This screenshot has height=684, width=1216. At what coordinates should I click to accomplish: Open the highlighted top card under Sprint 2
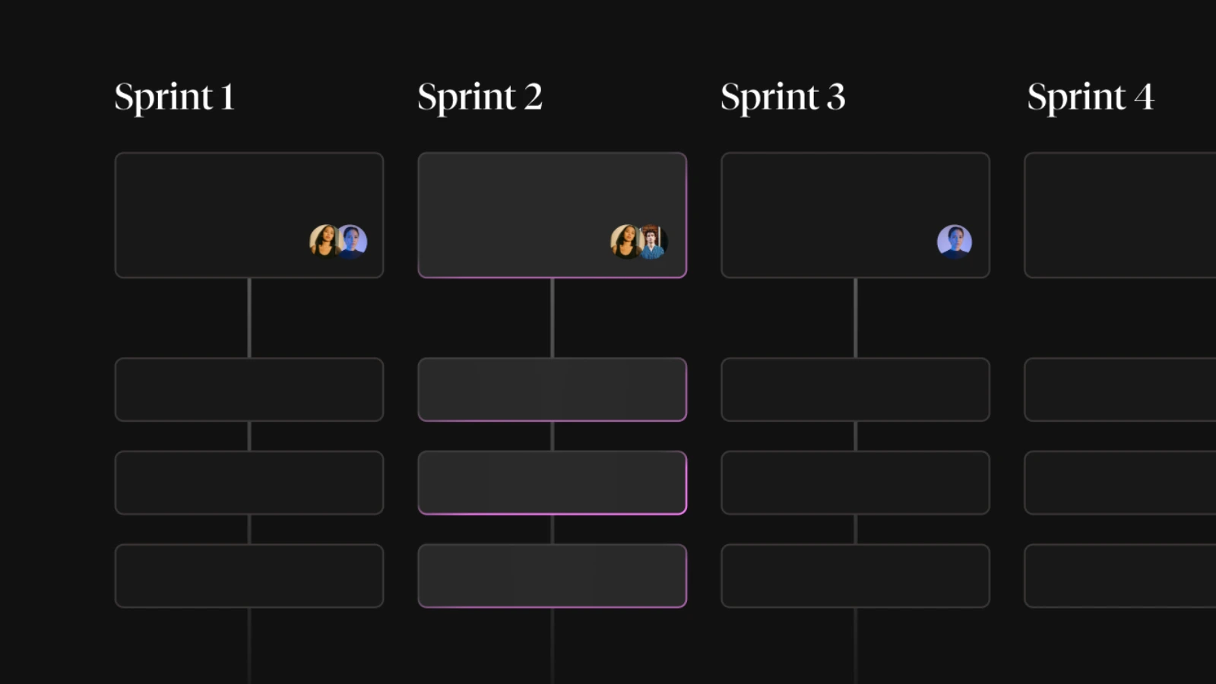[553, 215]
